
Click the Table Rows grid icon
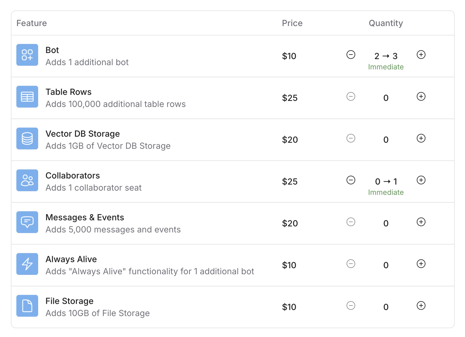[x=27, y=97]
